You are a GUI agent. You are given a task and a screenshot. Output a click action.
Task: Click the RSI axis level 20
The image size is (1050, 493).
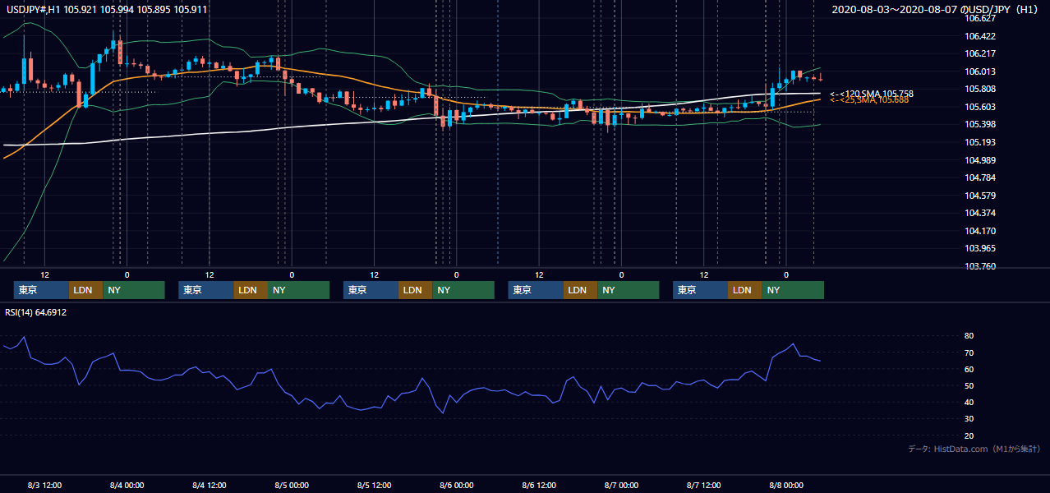[969, 435]
